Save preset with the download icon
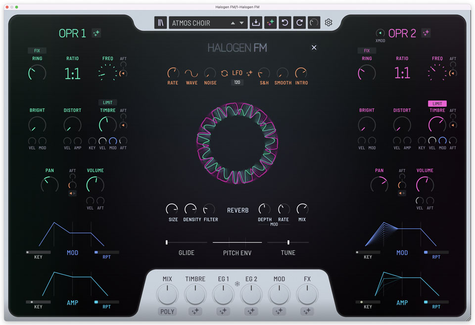Image resolution: width=475 pixels, height=325 pixels. (256, 23)
